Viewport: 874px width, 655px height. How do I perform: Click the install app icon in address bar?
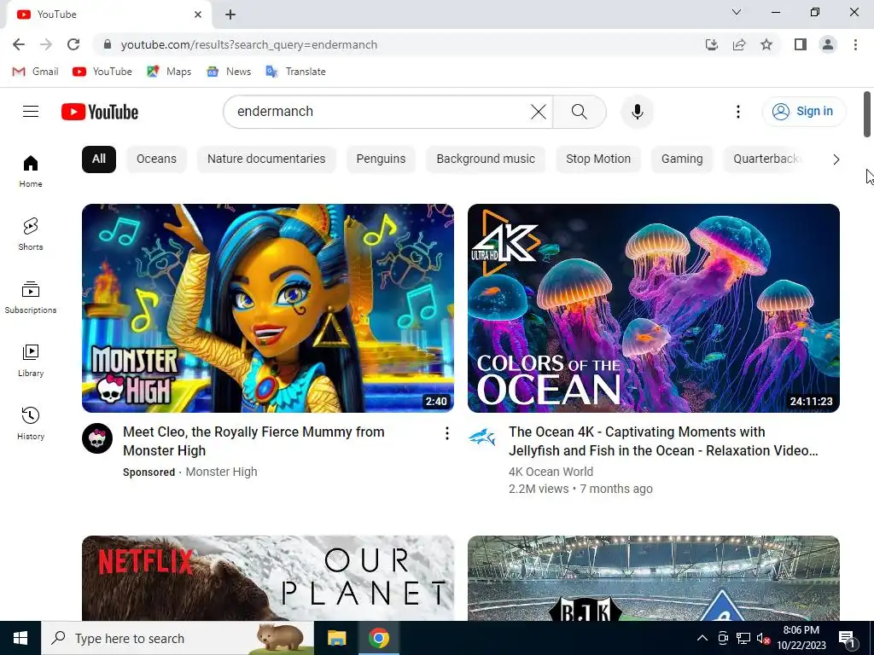[x=711, y=44]
